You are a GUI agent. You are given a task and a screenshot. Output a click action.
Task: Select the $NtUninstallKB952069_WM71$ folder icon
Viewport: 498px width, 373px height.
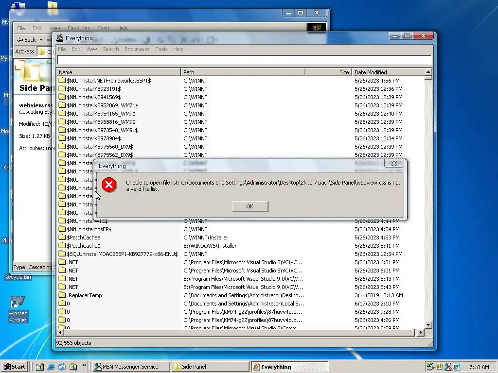(x=62, y=105)
